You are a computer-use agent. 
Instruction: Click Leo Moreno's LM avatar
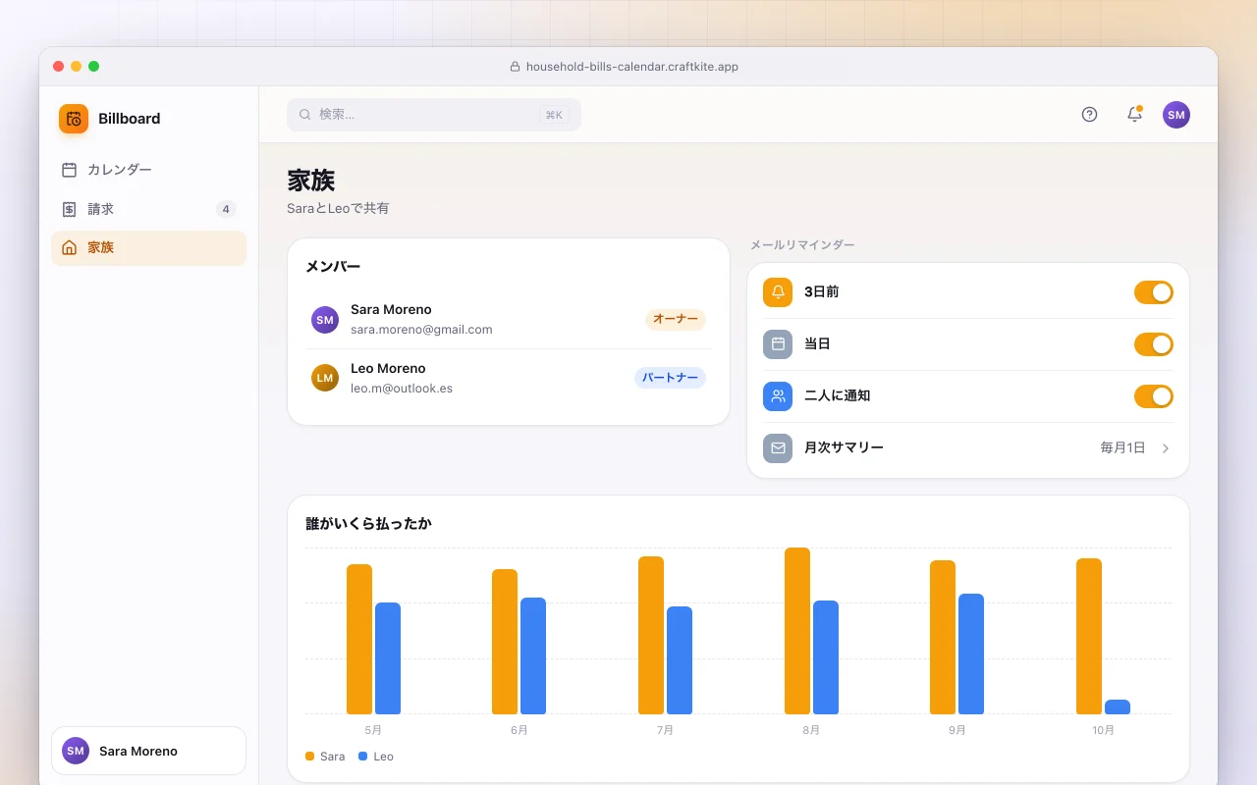(325, 378)
